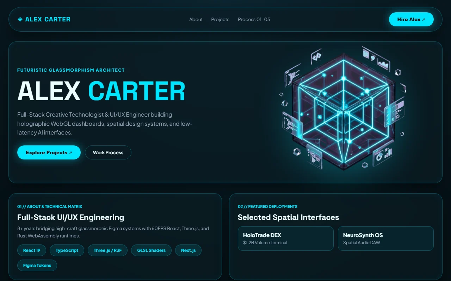Viewport: 451px width, 281px height.
Task: Click the Next.js skill chip
Action: tap(189, 250)
